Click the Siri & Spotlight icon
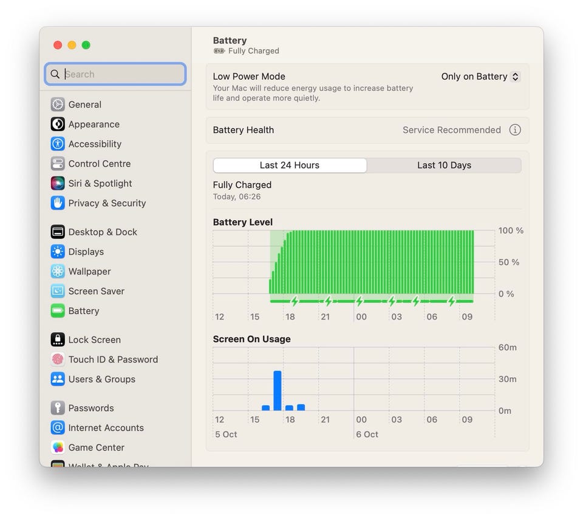Viewport: 583px width, 519px height. pyautogui.click(x=58, y=183)
